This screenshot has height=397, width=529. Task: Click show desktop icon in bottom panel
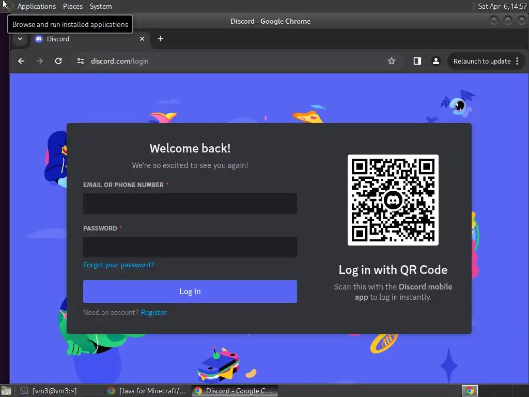coord(6,391)
